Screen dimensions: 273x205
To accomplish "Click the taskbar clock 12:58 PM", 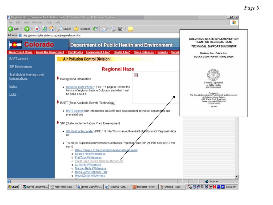I will pyautogui.click(x=231, y=187).
